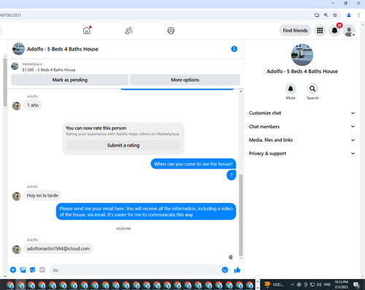This screenshot has width=365, height=290.
Task: Open the profile circle tab icon
Action: tap(171, 31)
